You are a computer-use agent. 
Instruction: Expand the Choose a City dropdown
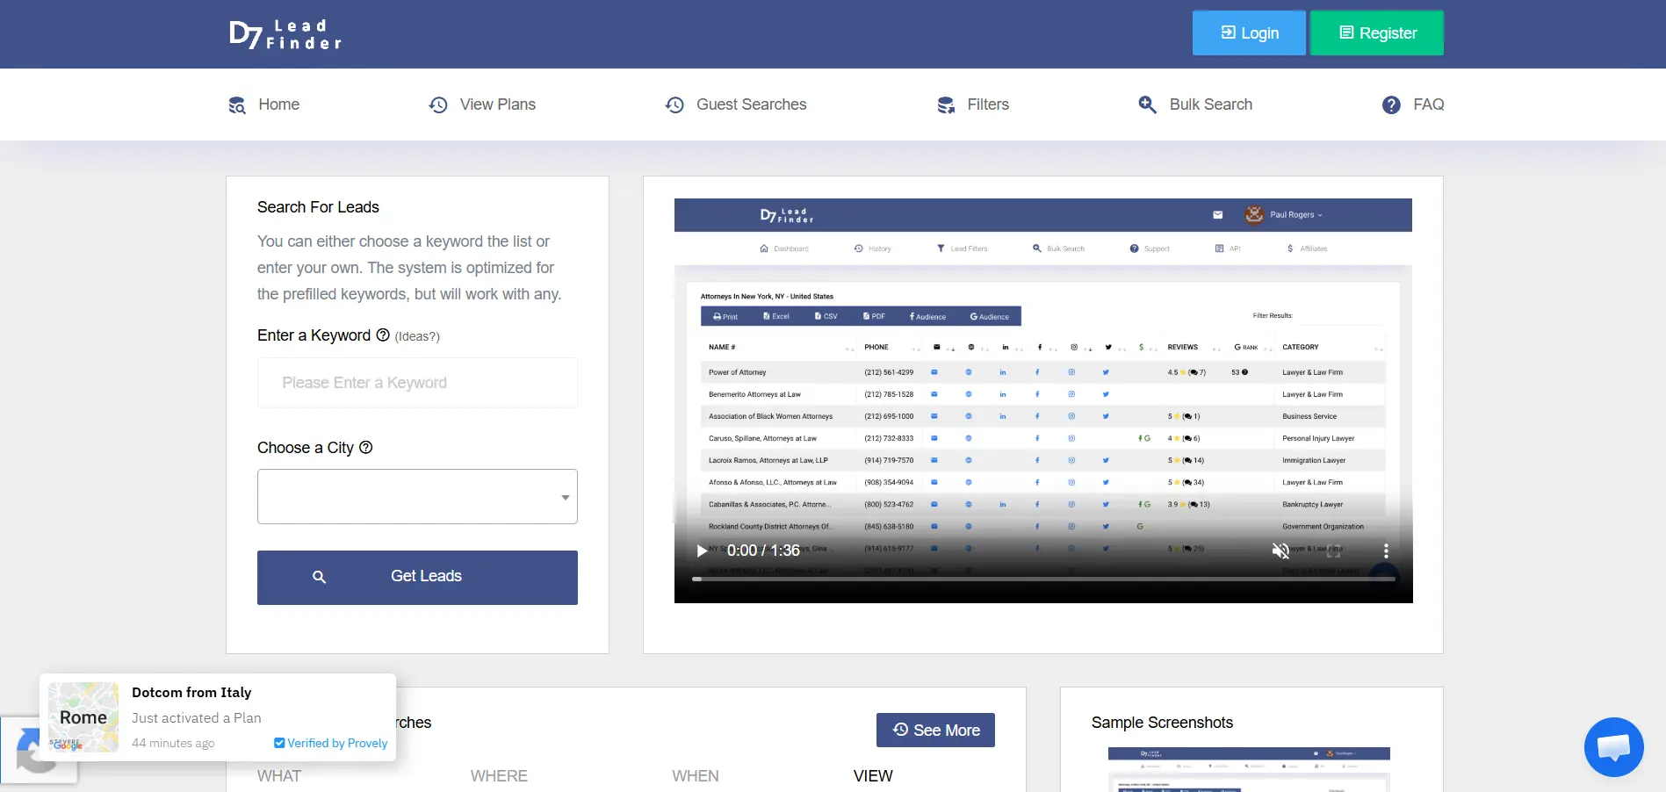[417, 497]
